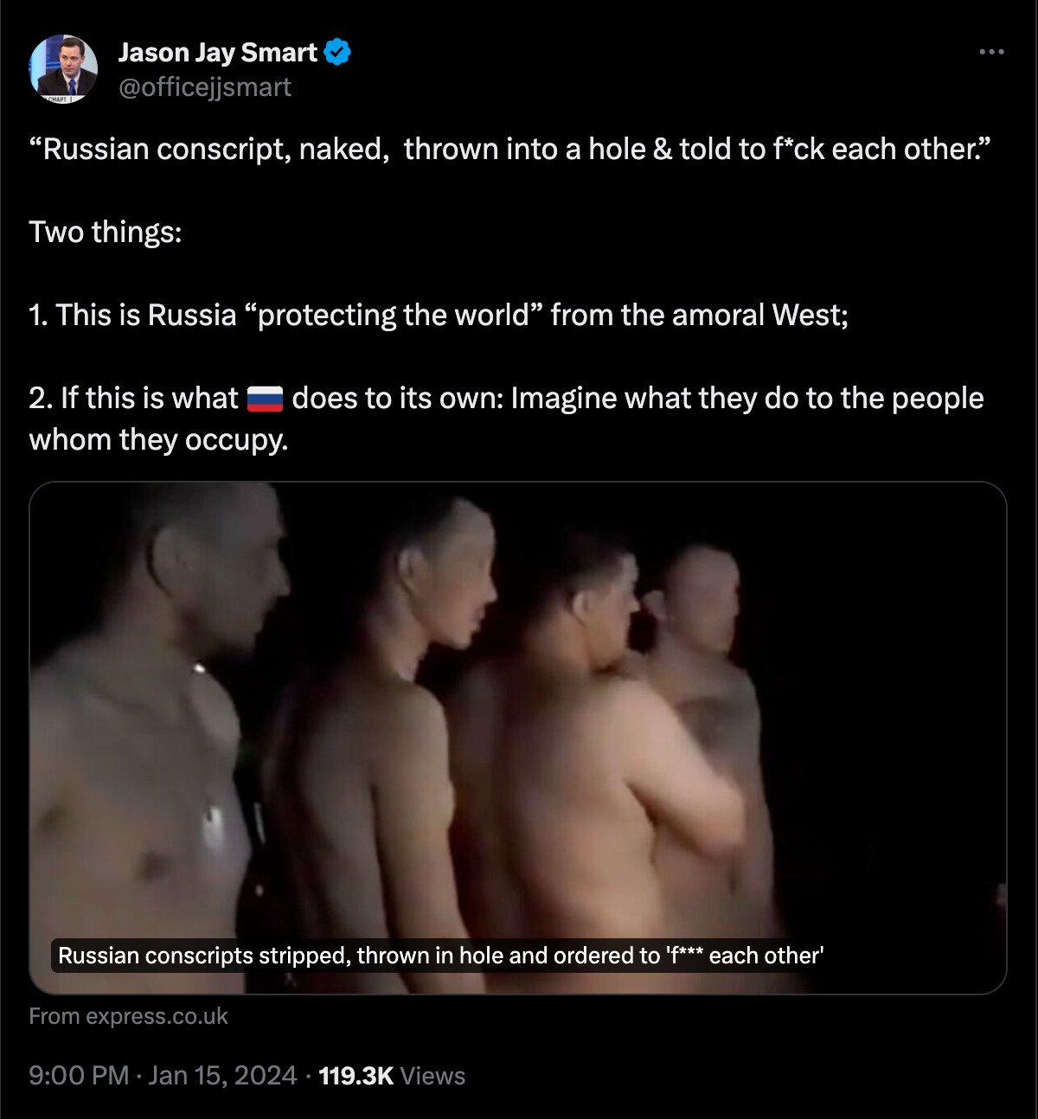The image size is (1038, 1119).
Task: View the 119.3K Views analytics count
Action: [x=392, y=1076]
